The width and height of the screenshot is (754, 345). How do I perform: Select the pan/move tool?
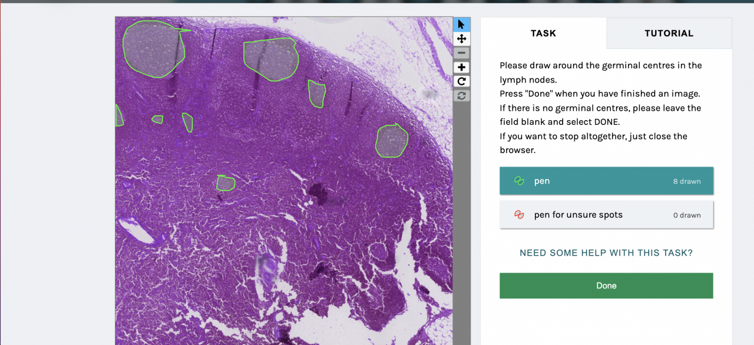tap(462, 38)
